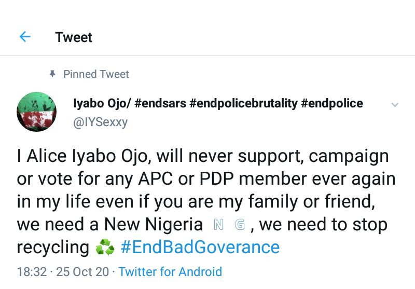Click #endsars in the display name
Viewport: 415px width, 289px height.
click(x=160, y=103)
